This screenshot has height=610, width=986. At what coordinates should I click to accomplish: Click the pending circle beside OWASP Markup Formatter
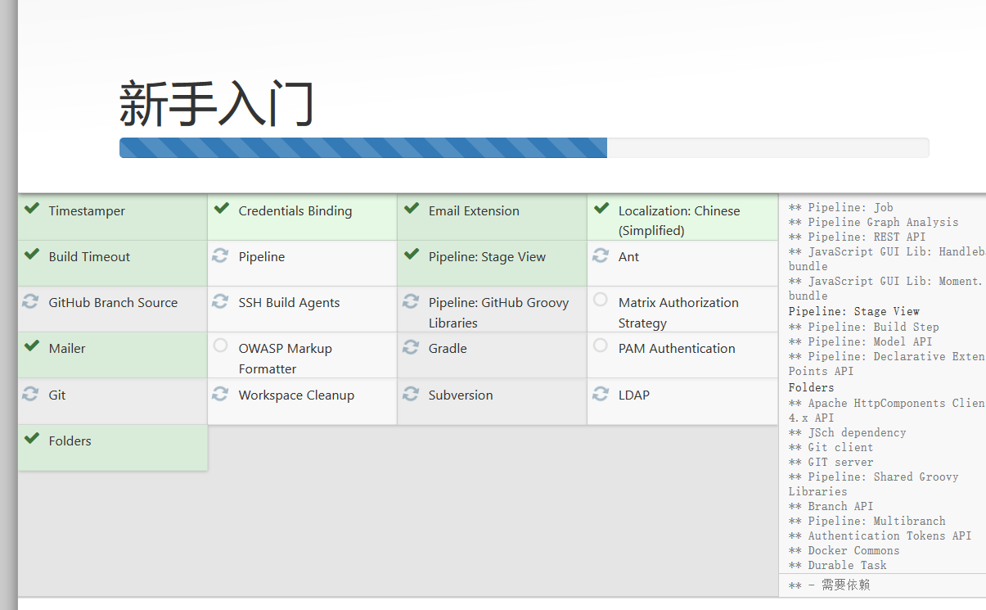coord(220,346)
